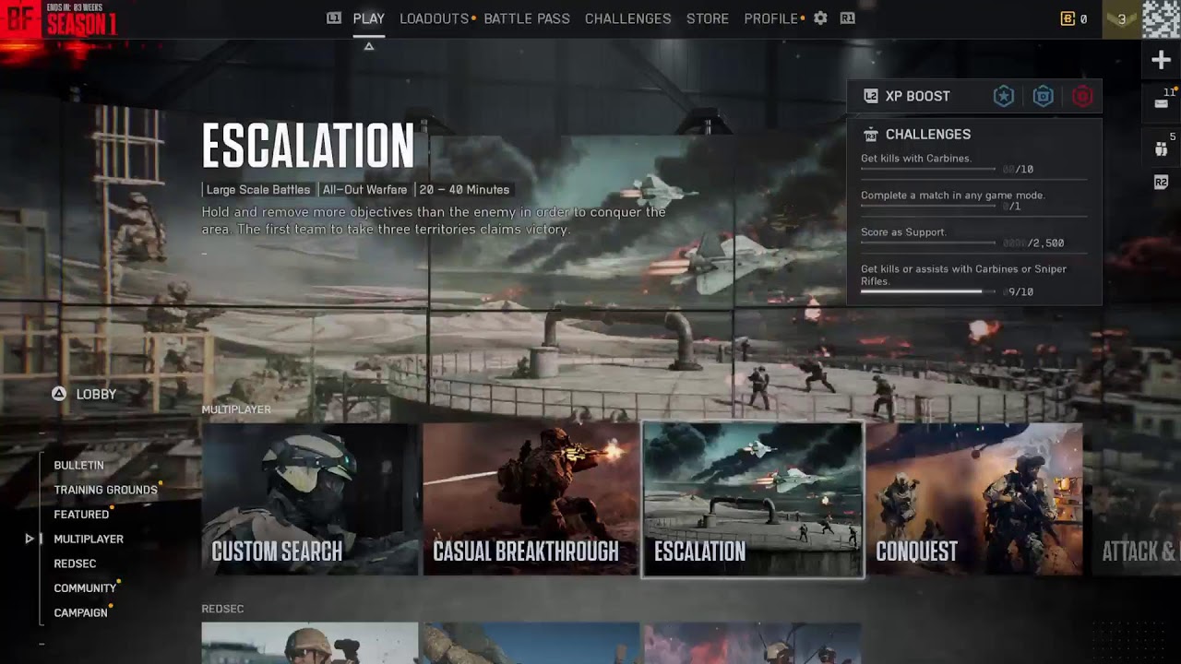Open the Conquest mode tile

coord(974,499)
